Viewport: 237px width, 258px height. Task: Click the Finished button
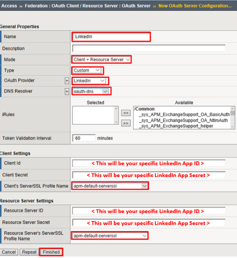pyautogui.click(x=51, y=252)
